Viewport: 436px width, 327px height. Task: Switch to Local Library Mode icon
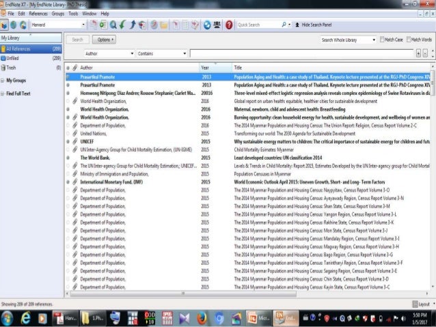point(4,25)
